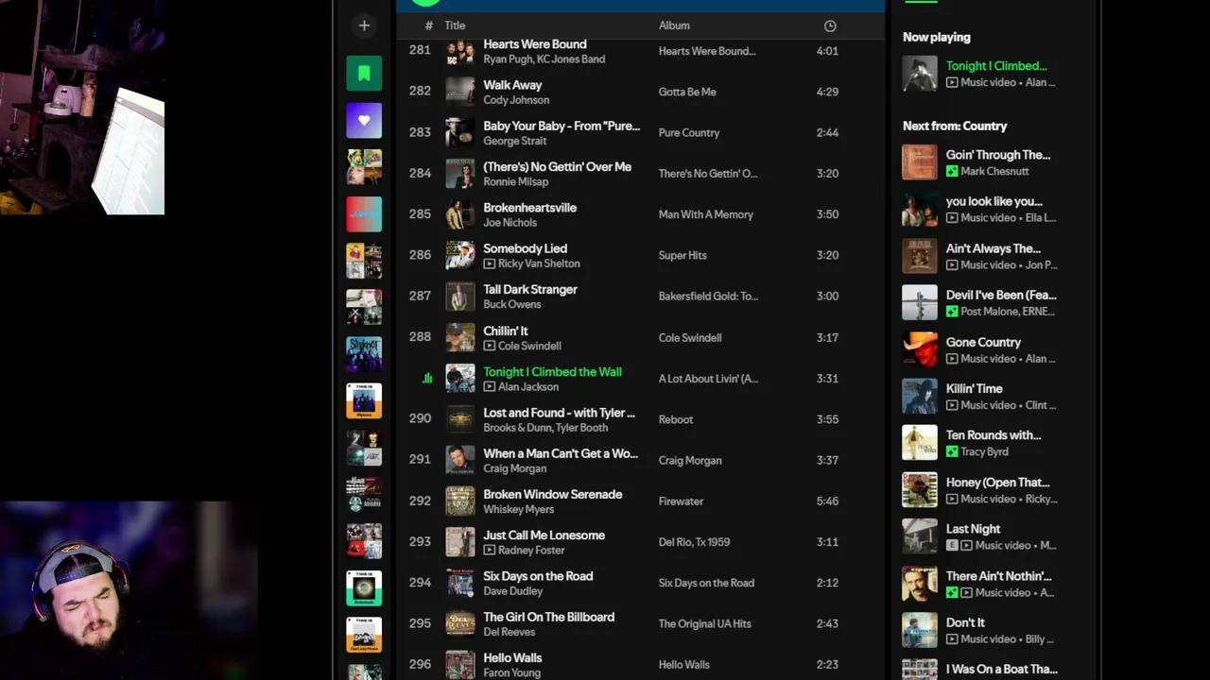Open Liked Songs purple heart icon
The height and width of the screenshot is (680, 1210).
[x=364, y=121]
